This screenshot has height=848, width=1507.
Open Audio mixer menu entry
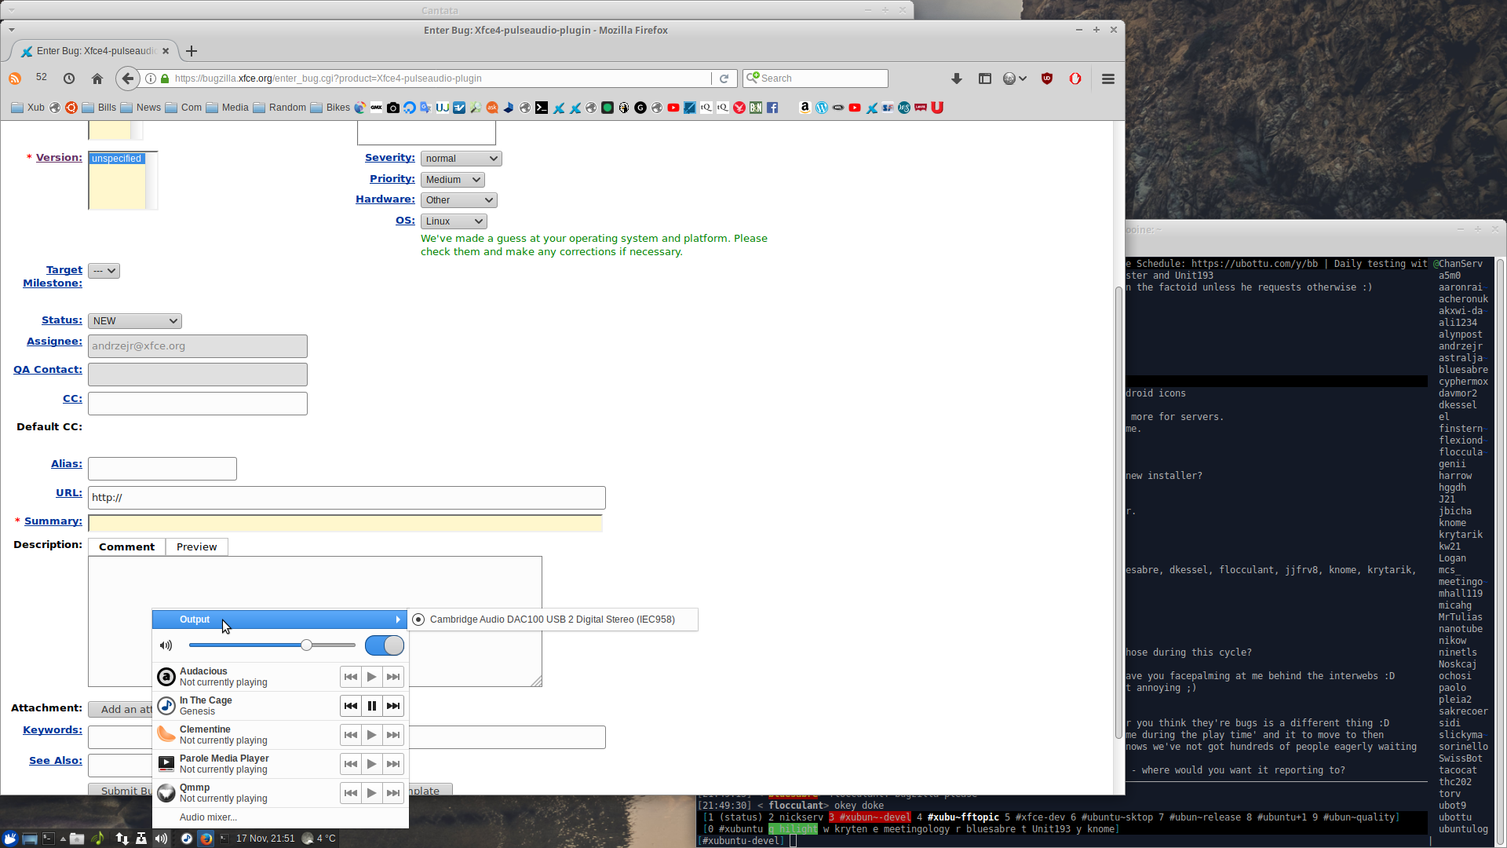click(x=208, y=817)
